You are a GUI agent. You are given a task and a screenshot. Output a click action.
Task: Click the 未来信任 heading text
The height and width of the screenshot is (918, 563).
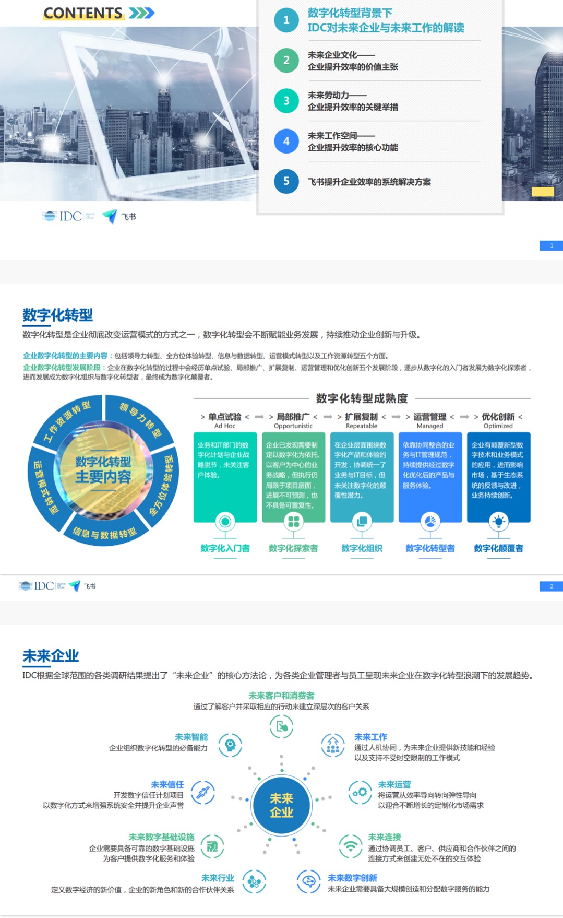[x=167, y=784]
